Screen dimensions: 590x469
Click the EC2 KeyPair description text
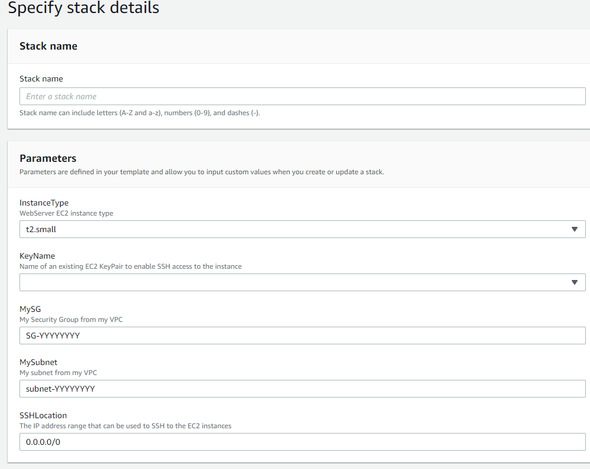coord(130,266)
